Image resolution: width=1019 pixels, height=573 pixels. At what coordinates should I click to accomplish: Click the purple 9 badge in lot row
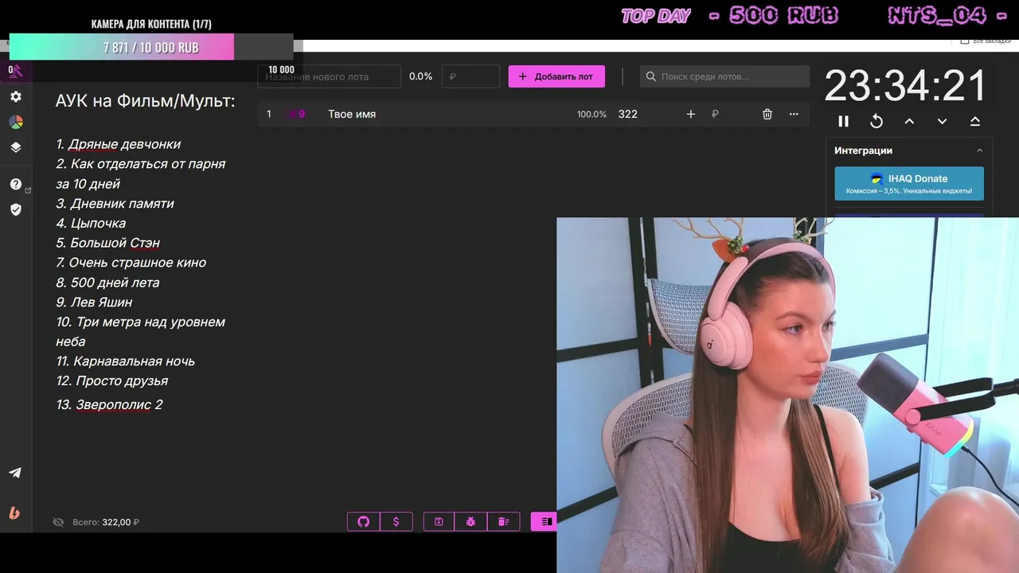(297, 114)
